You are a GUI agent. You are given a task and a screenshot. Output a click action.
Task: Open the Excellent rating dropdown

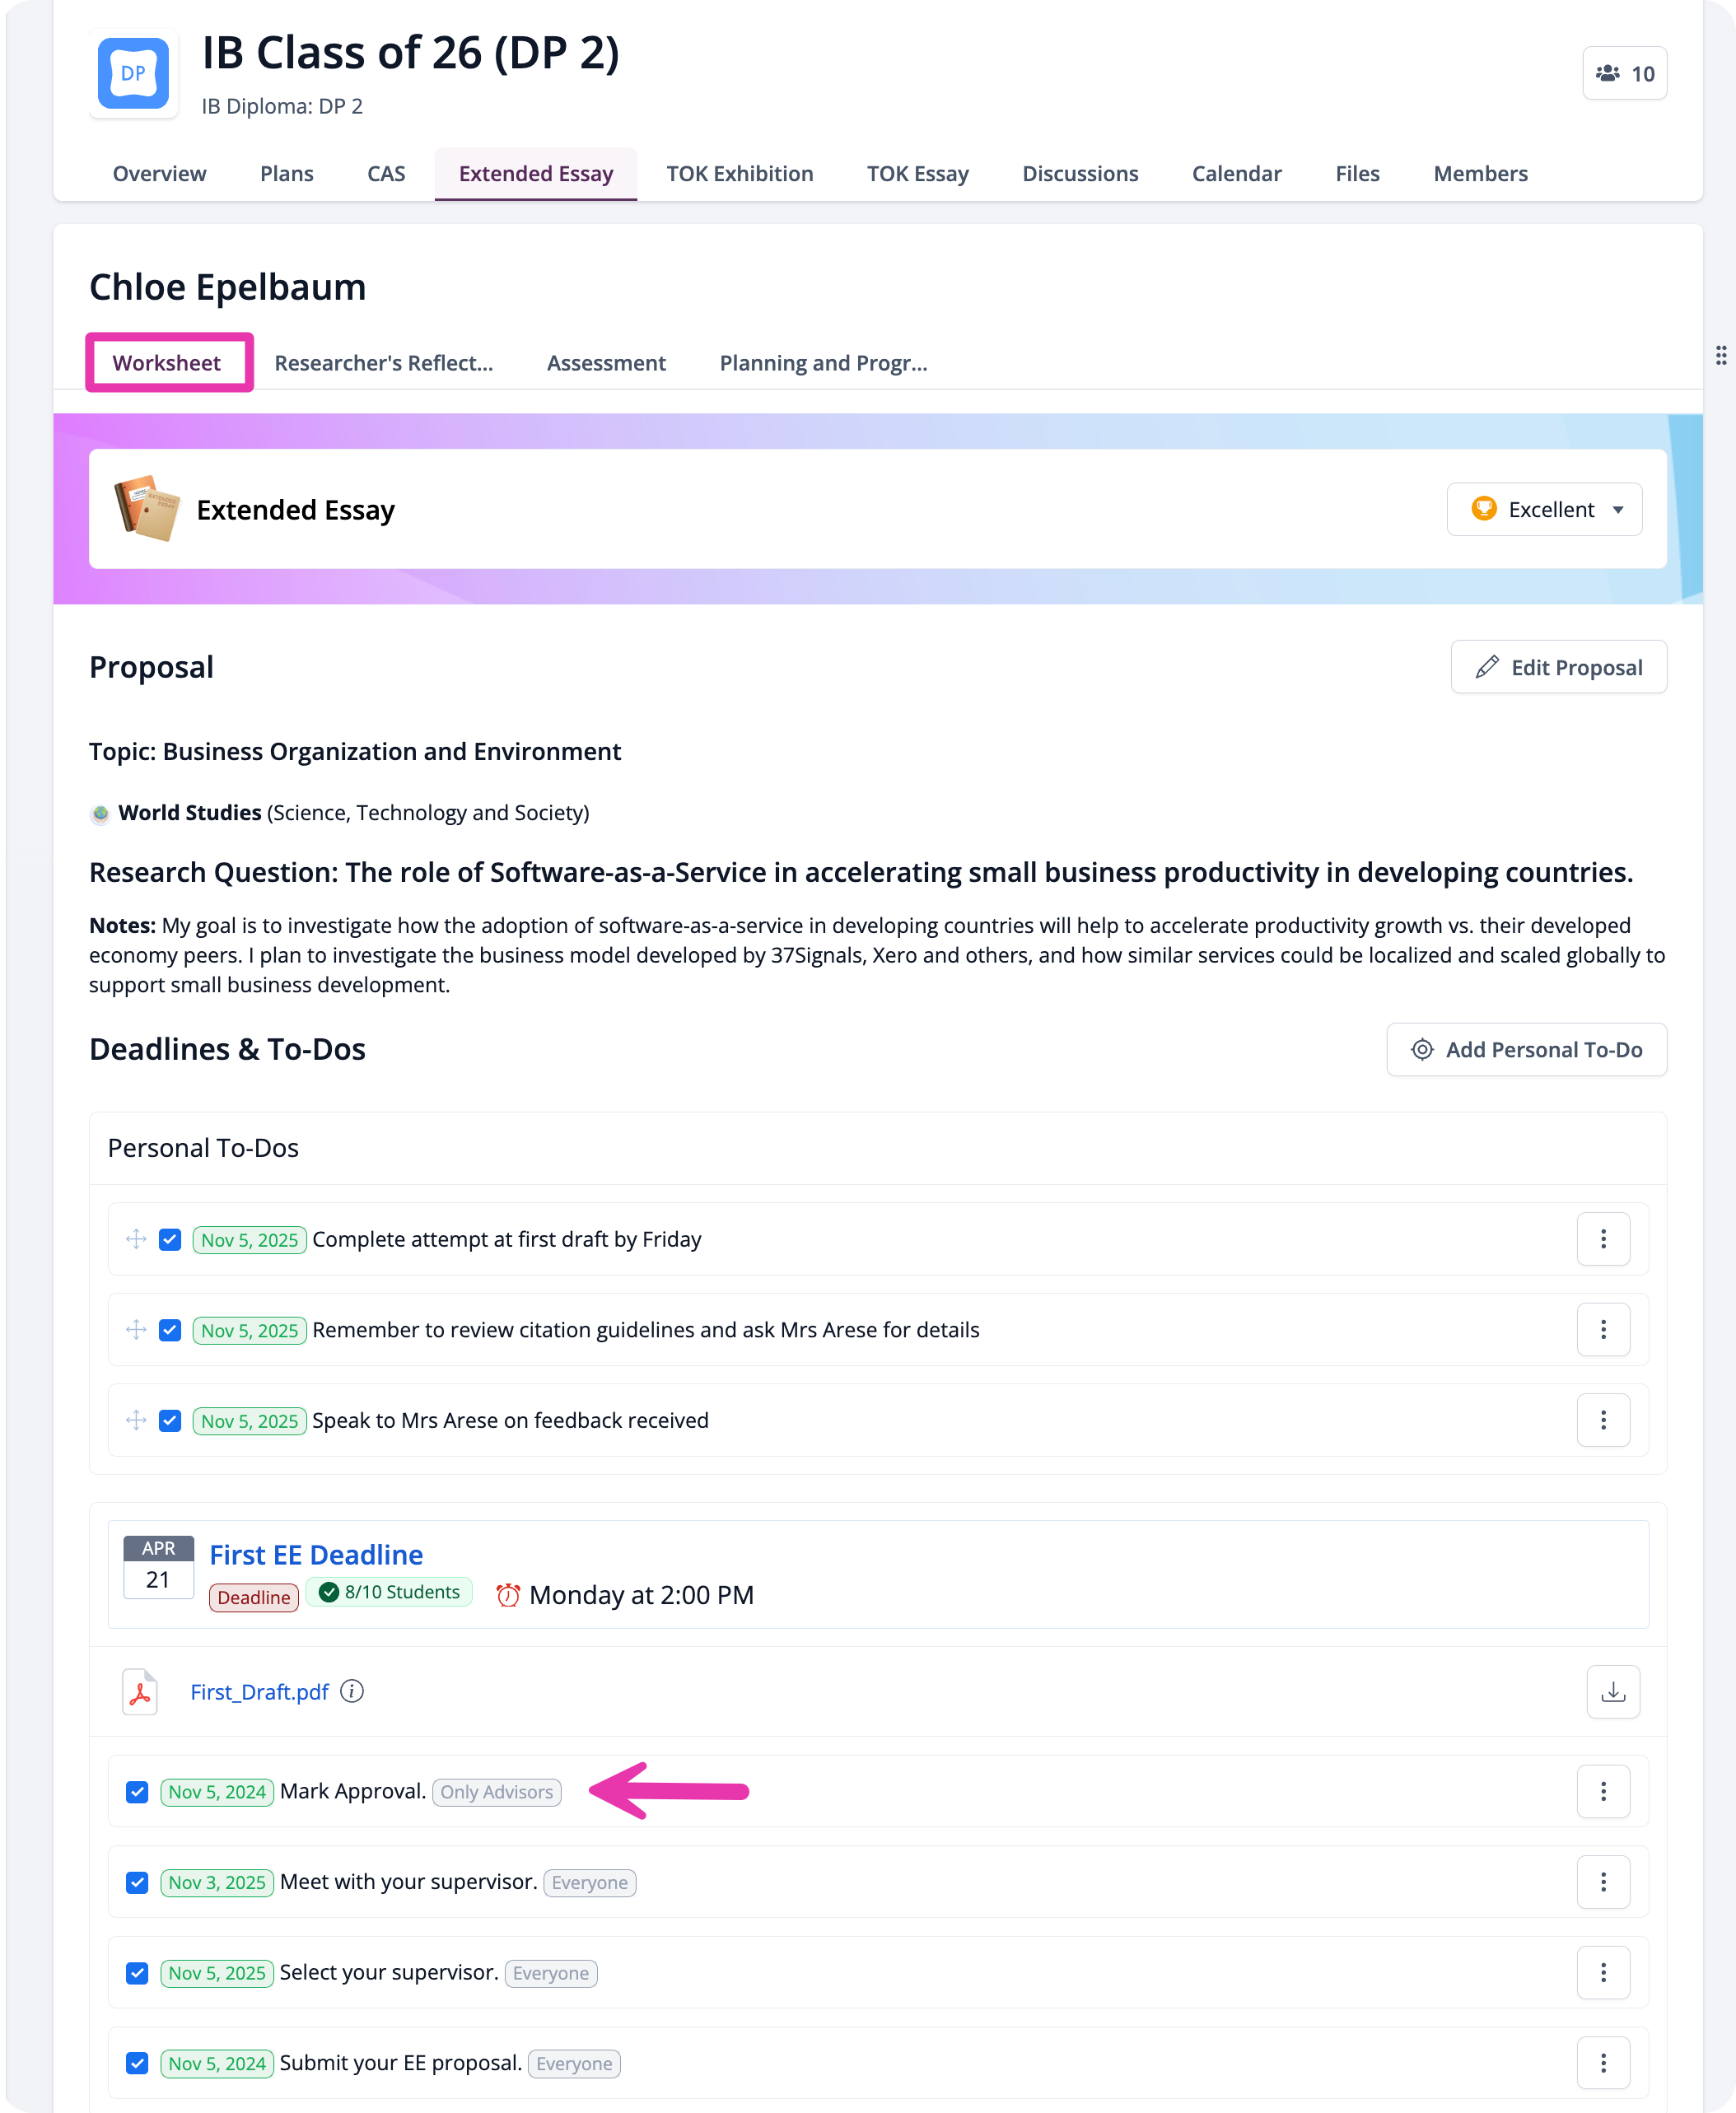tap(1544, 509)
